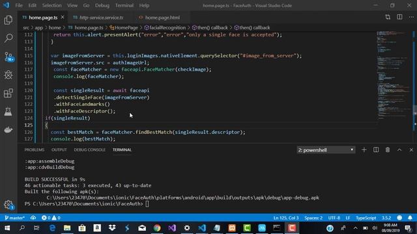Image resolution: width=417 pixels, height=234 pixels.
Task: Open the Explorer view in activity bar
Action: tap(8, 20)
